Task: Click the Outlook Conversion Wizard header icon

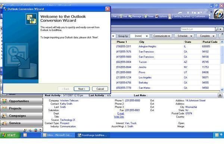Action: point(31,19)
